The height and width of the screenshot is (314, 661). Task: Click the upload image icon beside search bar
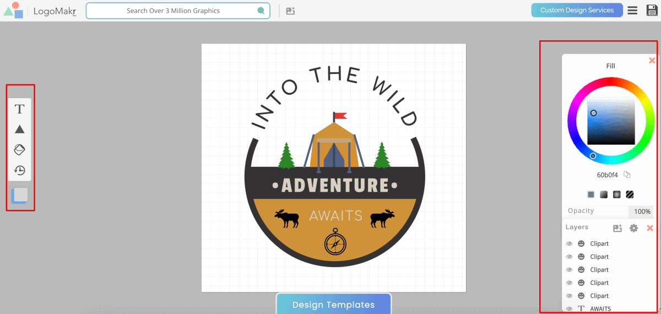290,10
